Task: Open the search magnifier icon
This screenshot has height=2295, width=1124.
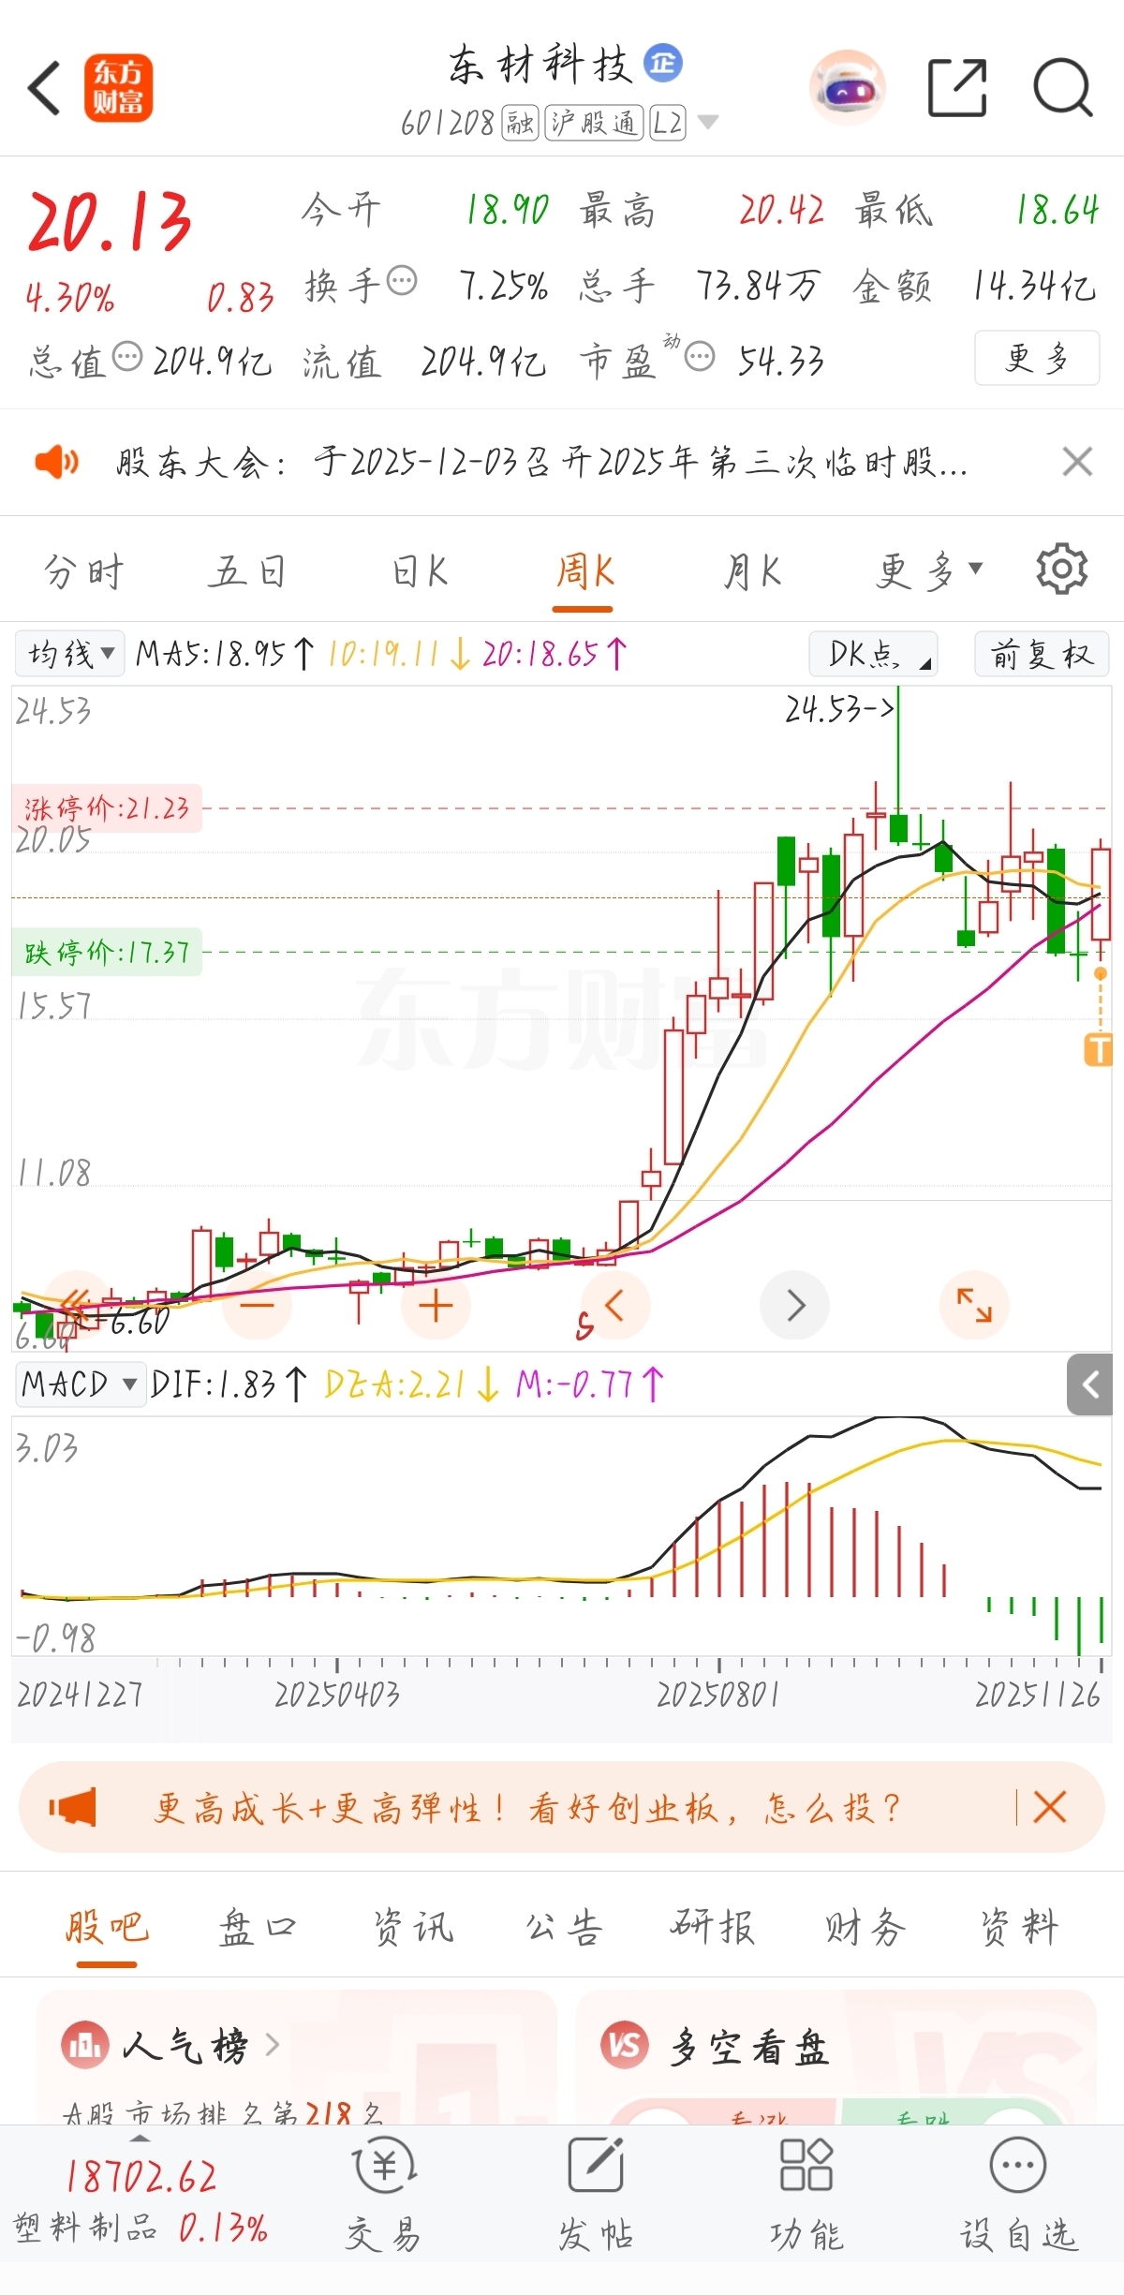Action: coord(1063,88)
